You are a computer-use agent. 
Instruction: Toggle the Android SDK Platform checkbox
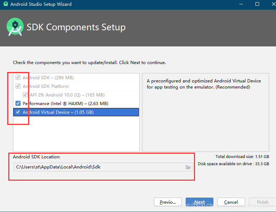18,86
